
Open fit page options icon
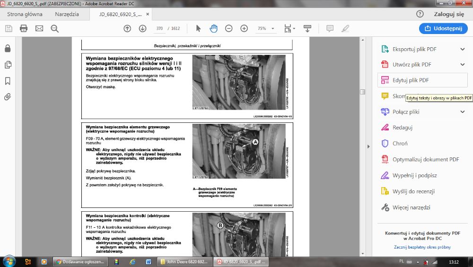tap(289, 29)
